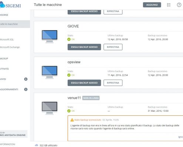Click RIPRISTINA for opsview

113,83
